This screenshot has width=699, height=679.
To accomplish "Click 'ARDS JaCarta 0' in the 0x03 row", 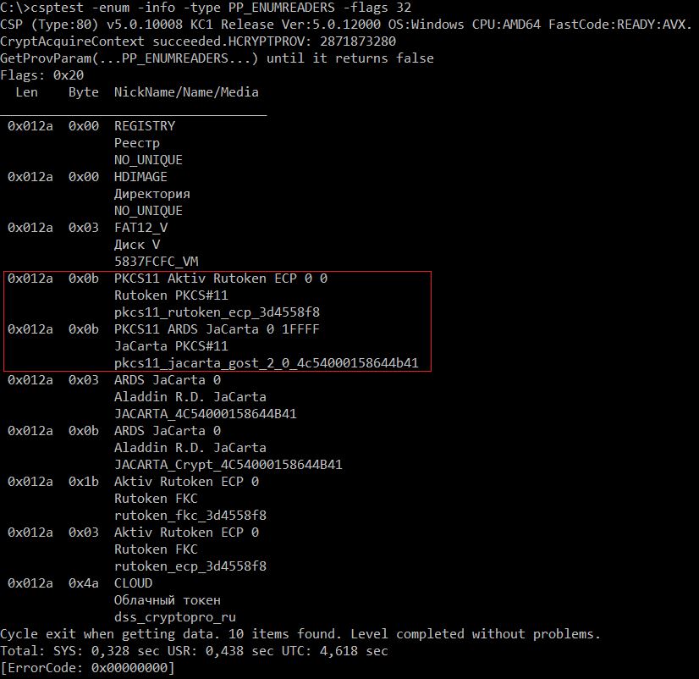I will tap(168, 380).
